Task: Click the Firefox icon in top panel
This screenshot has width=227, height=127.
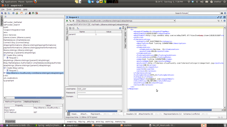Action: click(35, 2)
